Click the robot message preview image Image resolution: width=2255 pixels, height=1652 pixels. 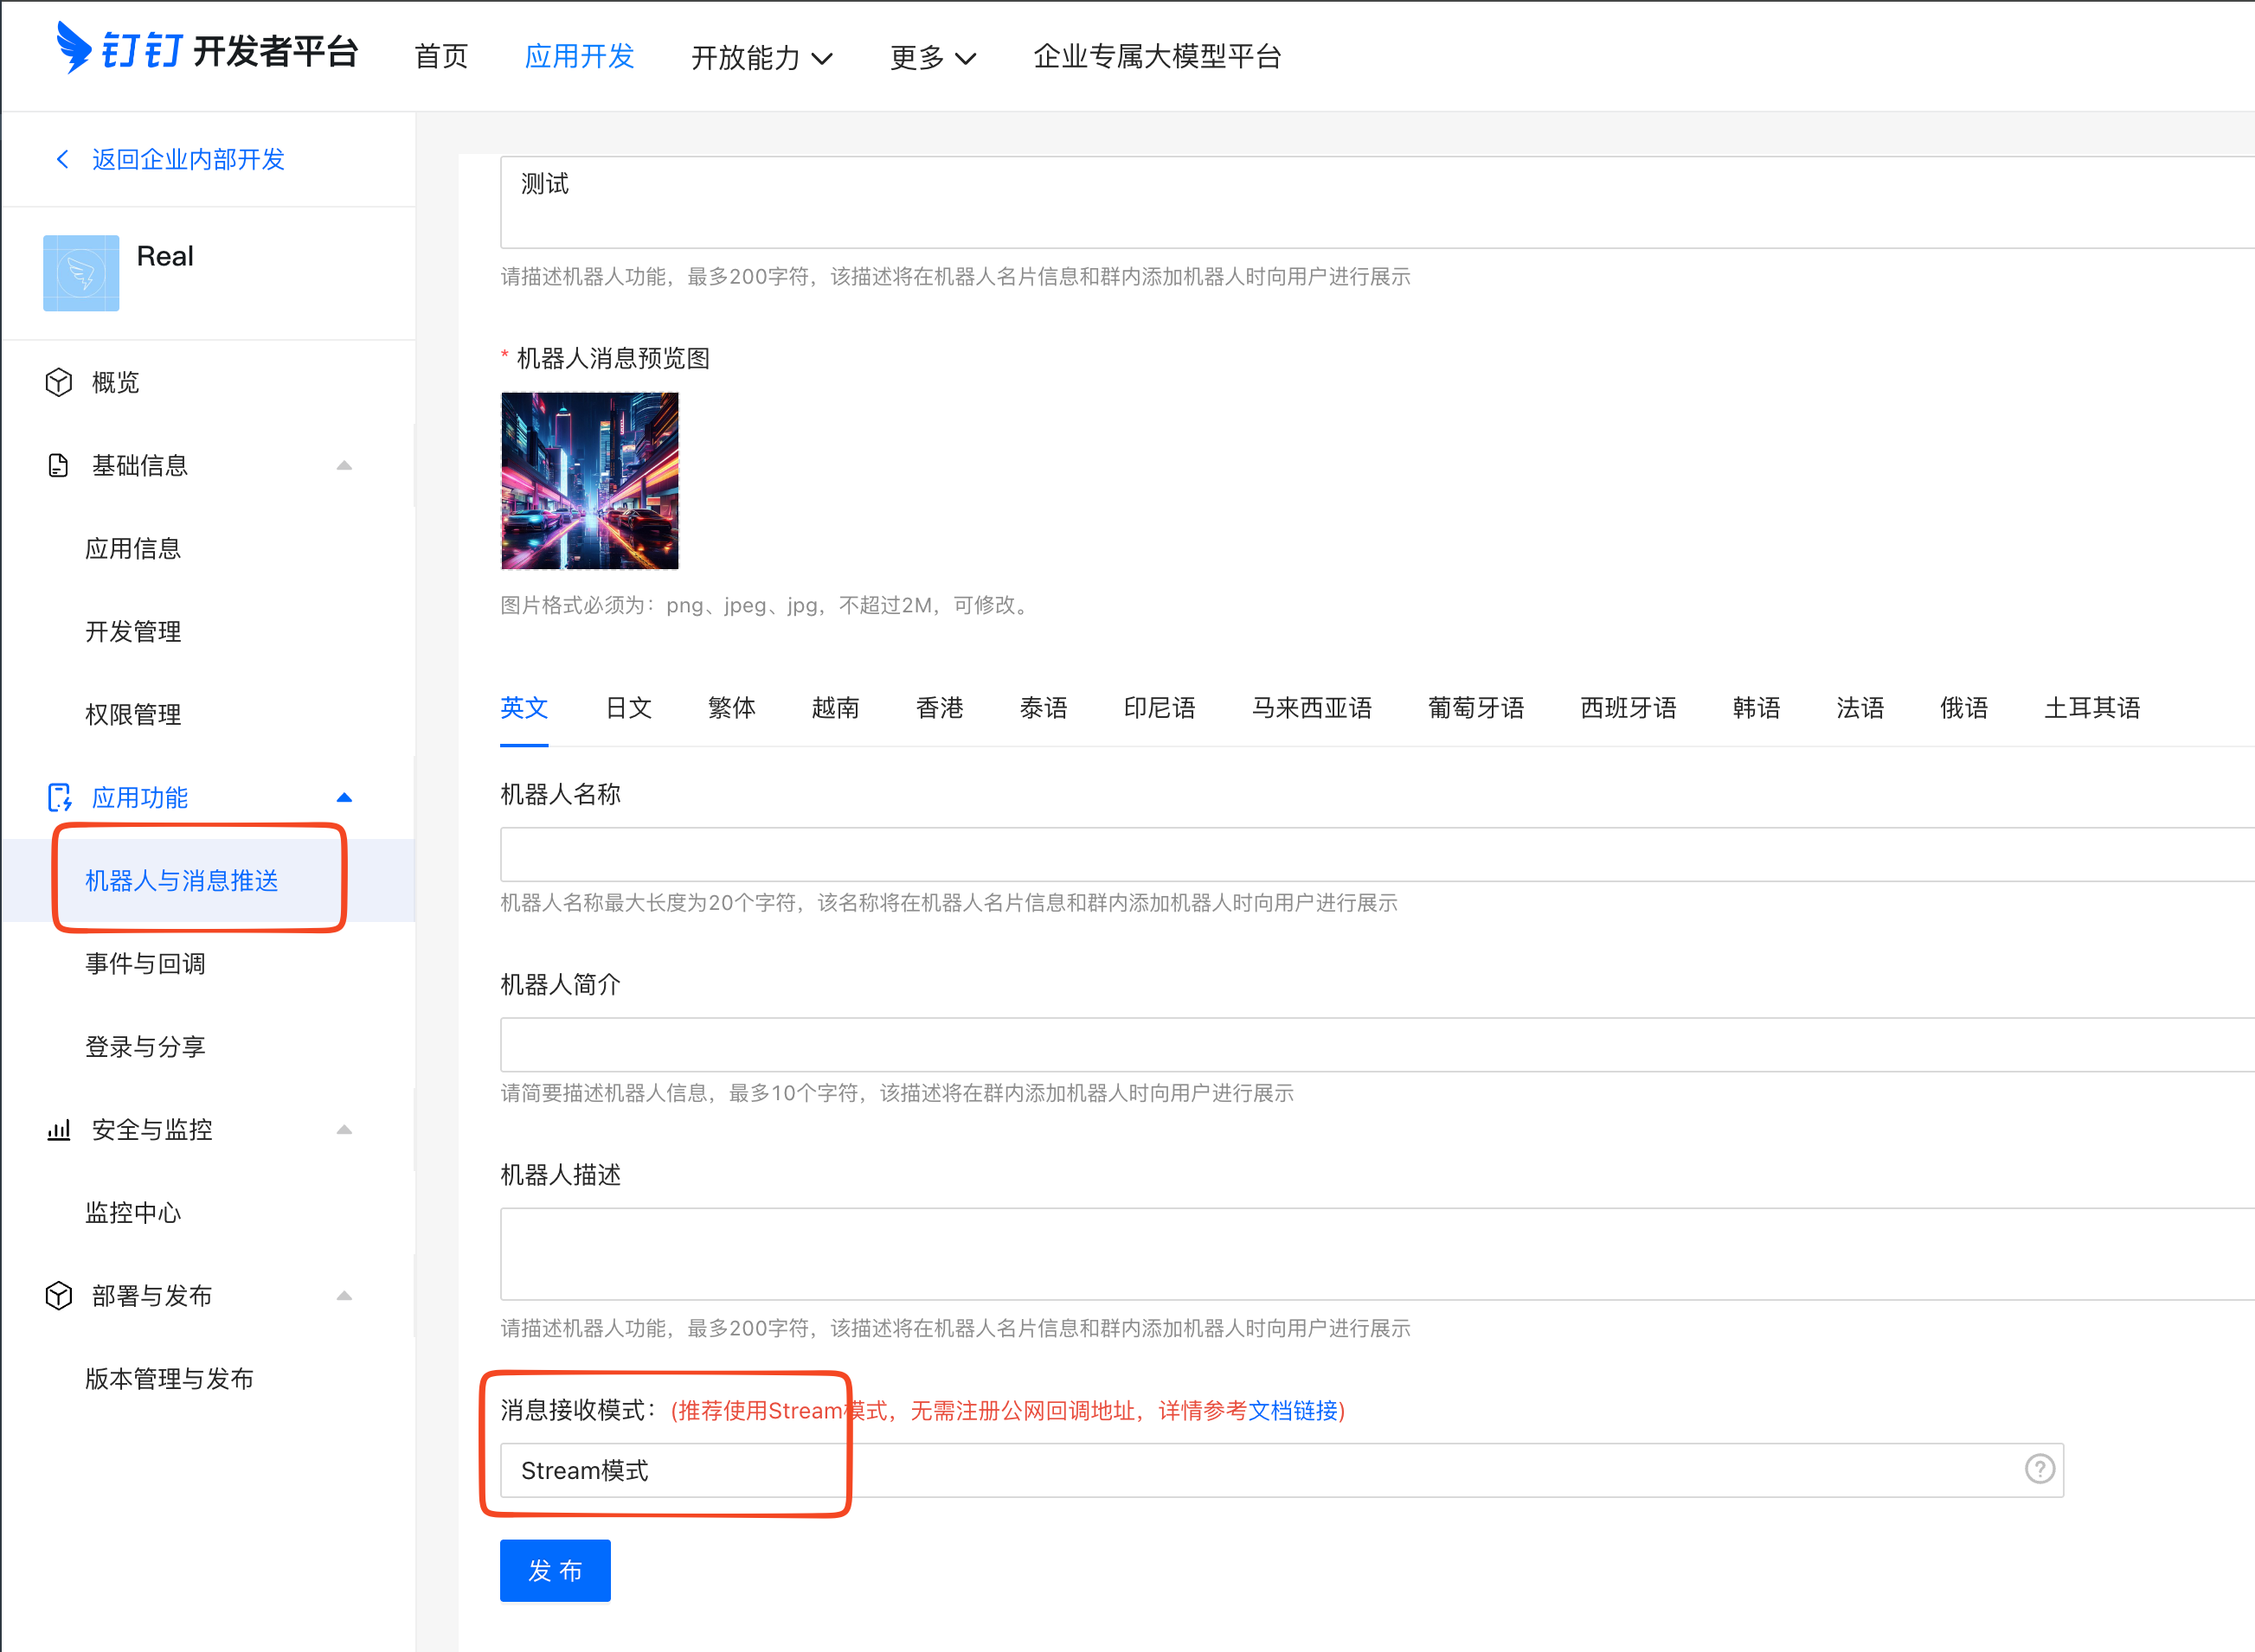pyautogui.click(x=589, y=480)
